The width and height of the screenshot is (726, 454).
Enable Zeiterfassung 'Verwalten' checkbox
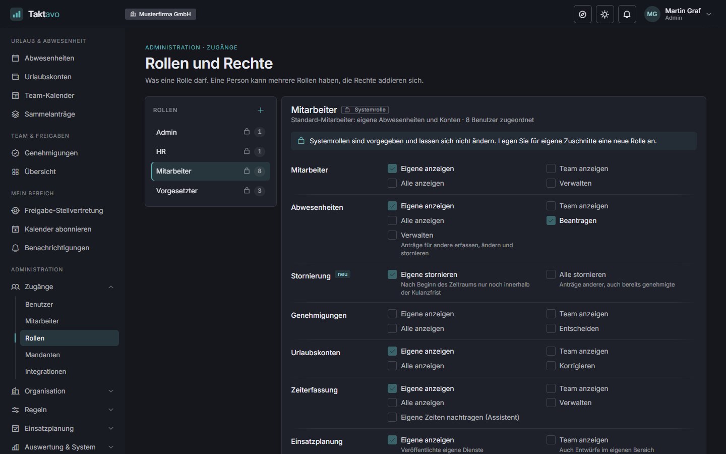tap(551, 403)
